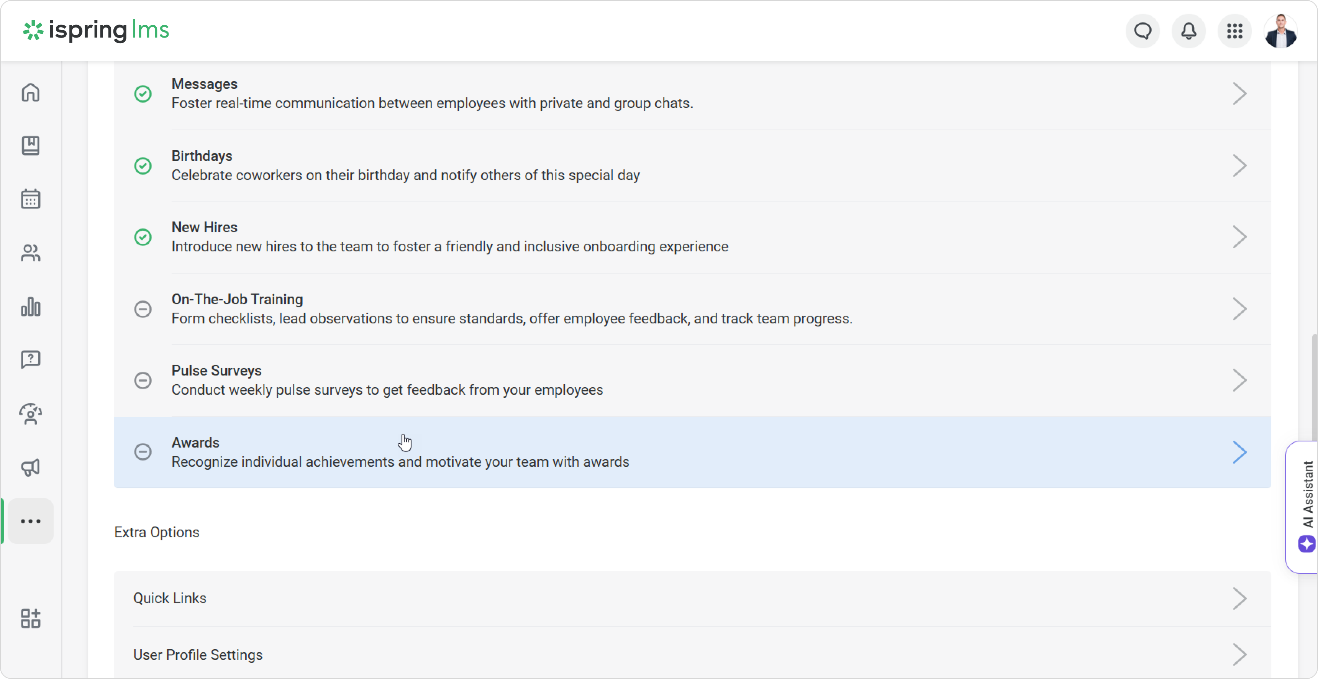Toggle the Messages enabled status check
This screenshot has height=679, width=1318.
tap(143, 93)
